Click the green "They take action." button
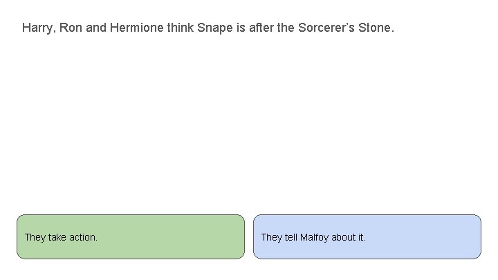This screenshot has height=280, width=498. [130, 236]
